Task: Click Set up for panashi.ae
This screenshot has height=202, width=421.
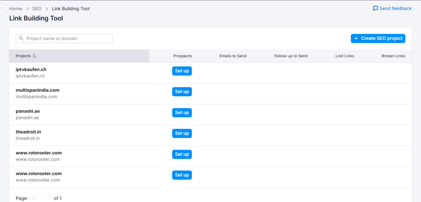Action: coord(182,113)
